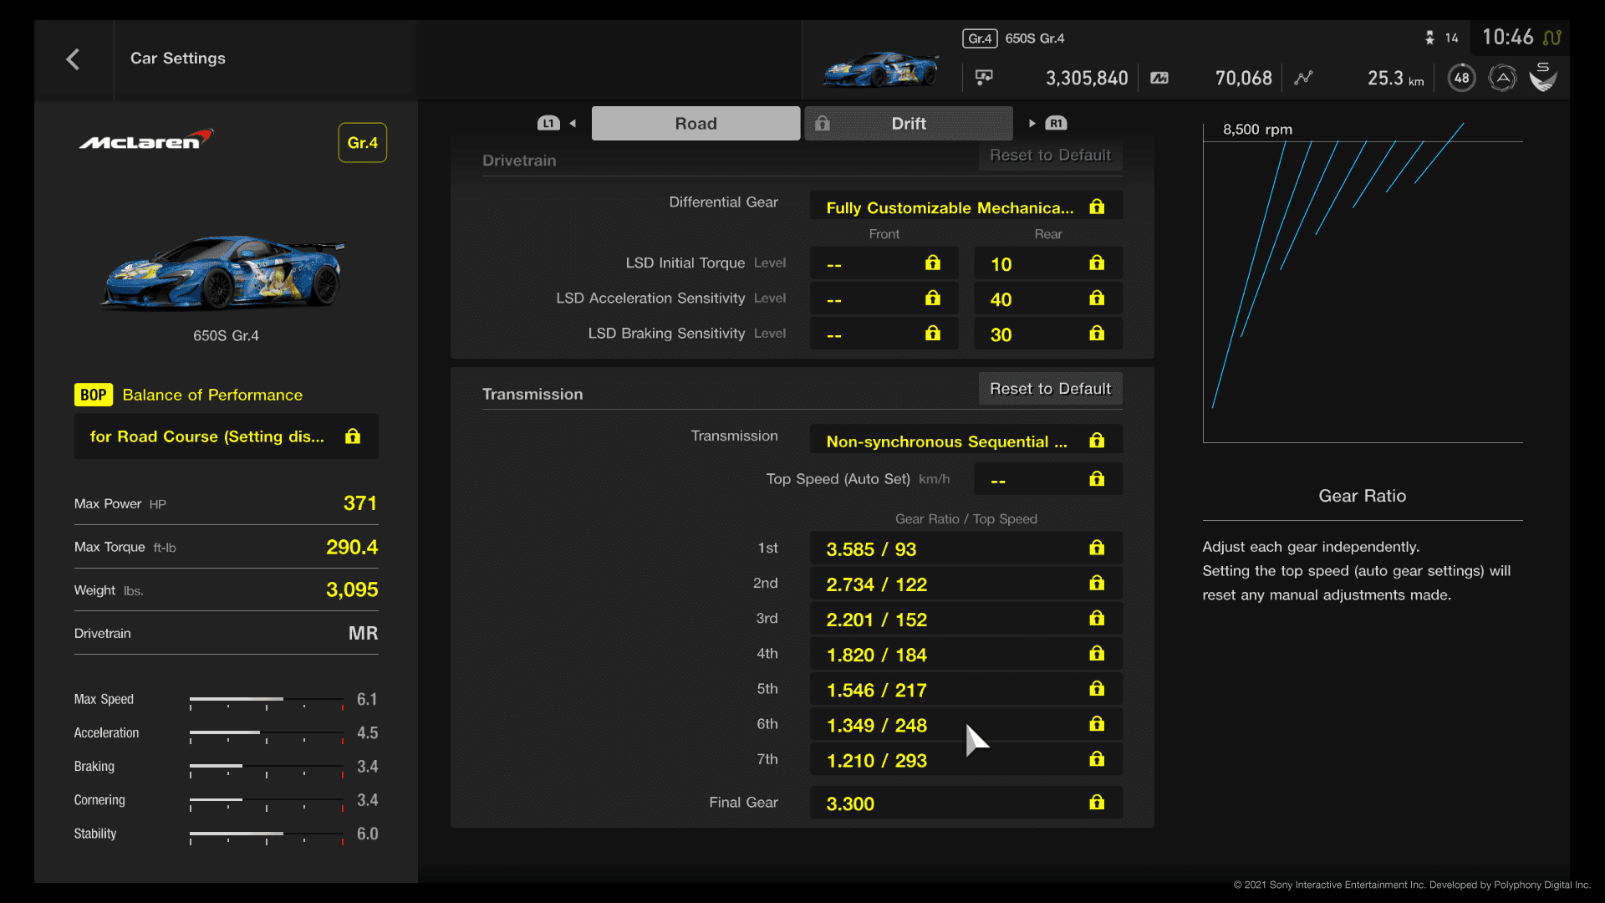Select rear LSD Acceleration Sensitivity value 40
The image size is (1605, 903).
[1048, 298]
